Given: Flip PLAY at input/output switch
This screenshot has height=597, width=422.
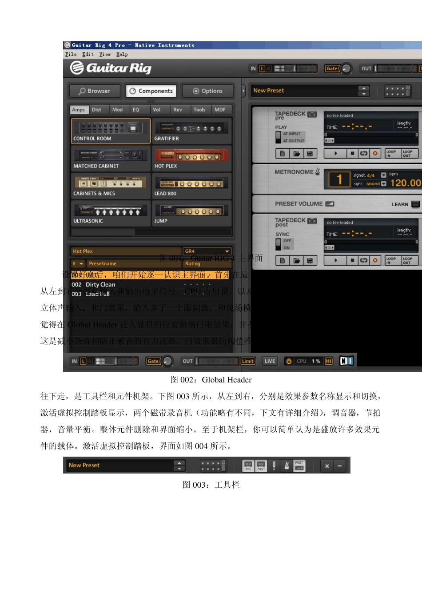Looking at the screenshot, I should tap(278, 136).
